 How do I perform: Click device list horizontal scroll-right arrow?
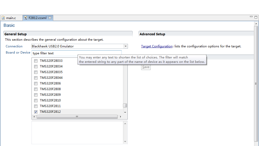point(120,117)
